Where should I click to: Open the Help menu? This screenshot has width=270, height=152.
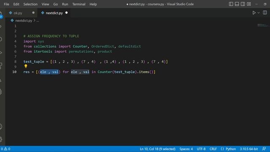pyautogui.click(x=93, y=4)
